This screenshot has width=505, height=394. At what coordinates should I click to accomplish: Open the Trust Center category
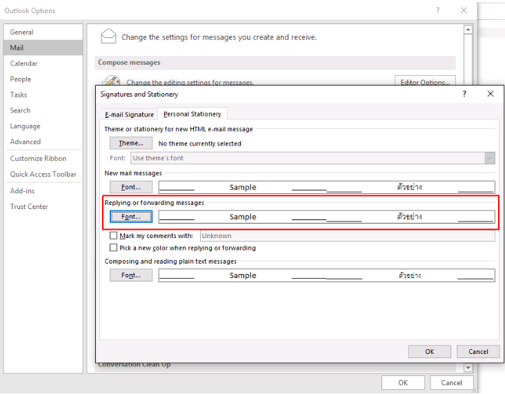pyautogui.click(x=29, y=207)
